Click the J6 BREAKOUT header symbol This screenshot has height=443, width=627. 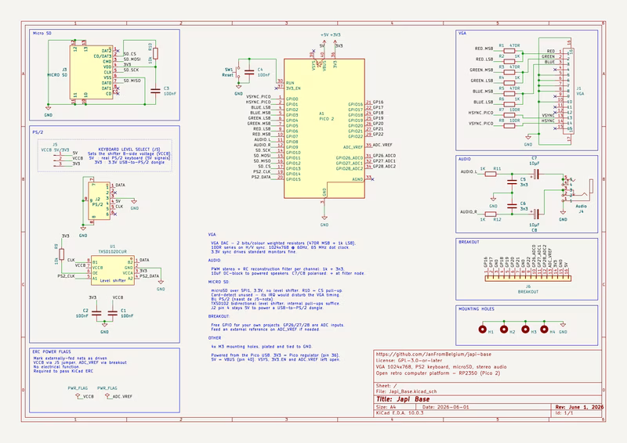(527, 279)
